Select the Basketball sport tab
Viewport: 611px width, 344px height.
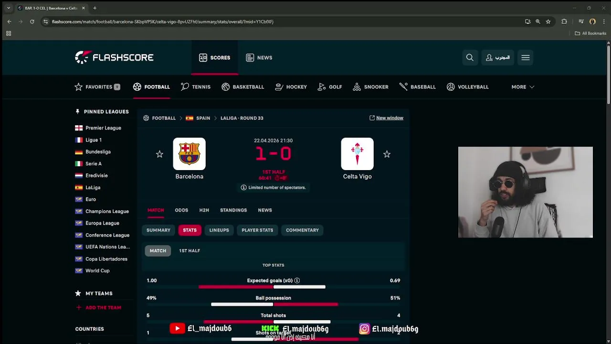pos(242,87)
